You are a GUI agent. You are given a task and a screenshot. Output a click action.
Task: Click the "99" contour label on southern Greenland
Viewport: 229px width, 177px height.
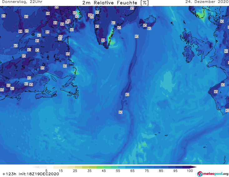pos(103,40)
